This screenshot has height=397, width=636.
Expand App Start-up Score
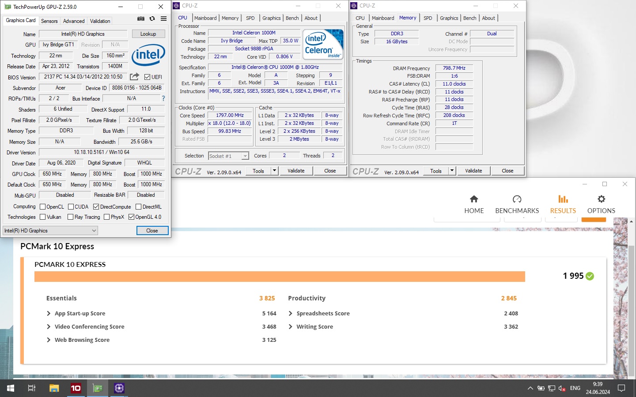tap(49, 314)
